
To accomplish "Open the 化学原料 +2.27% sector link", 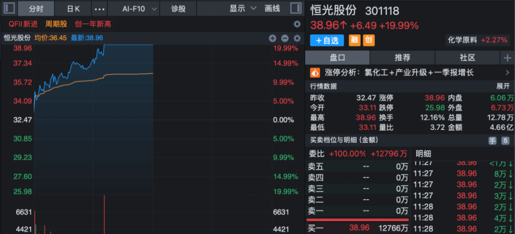I will [x=477, y=40].
